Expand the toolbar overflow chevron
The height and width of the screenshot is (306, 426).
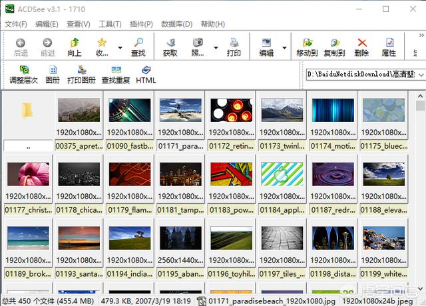pos(421,35)
